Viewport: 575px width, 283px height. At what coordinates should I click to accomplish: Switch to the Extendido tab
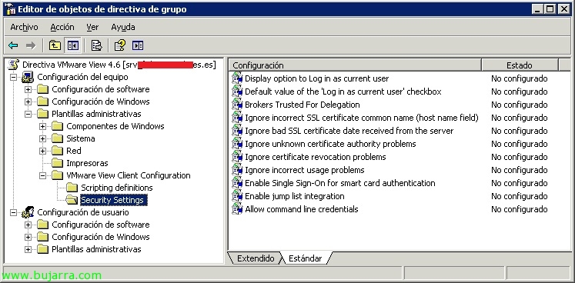click(256, 258)
